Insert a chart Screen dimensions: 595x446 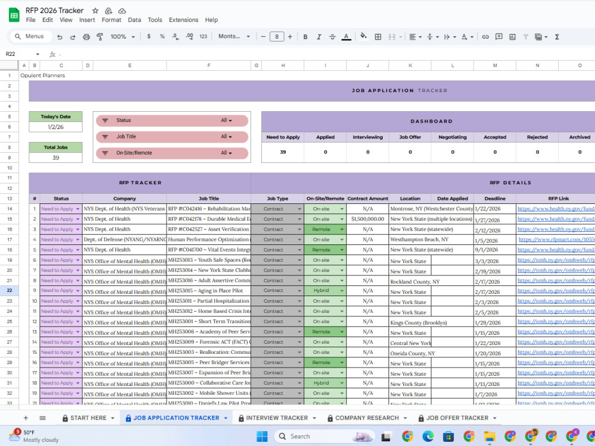point(512,37)
